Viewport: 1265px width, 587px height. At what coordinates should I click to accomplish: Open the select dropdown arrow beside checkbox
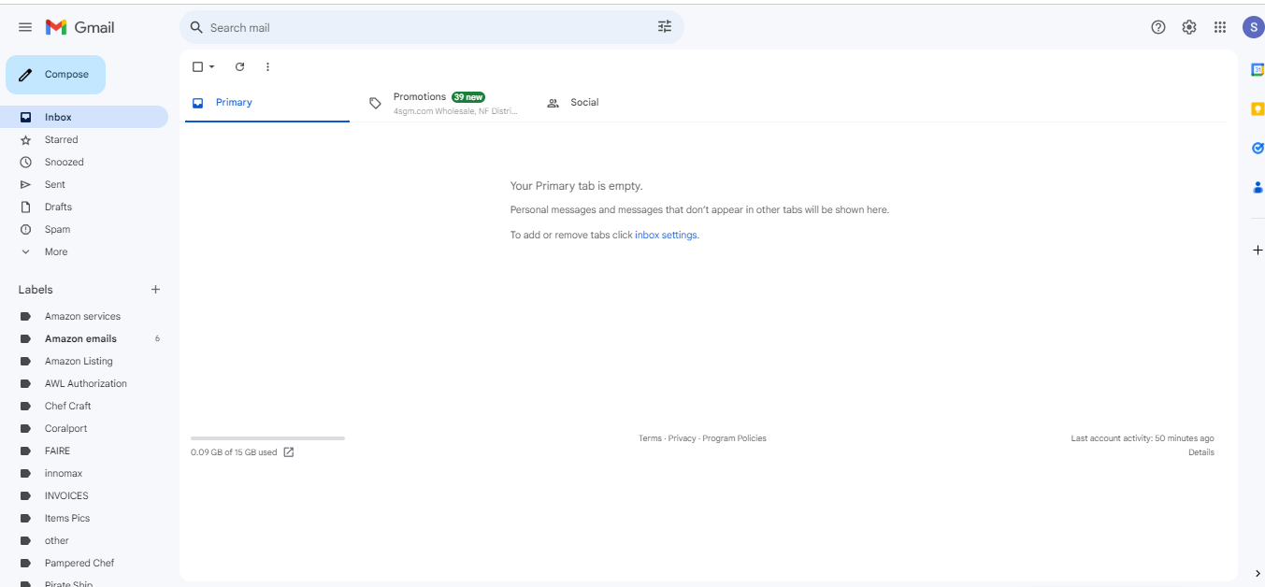tap(211, 66)
